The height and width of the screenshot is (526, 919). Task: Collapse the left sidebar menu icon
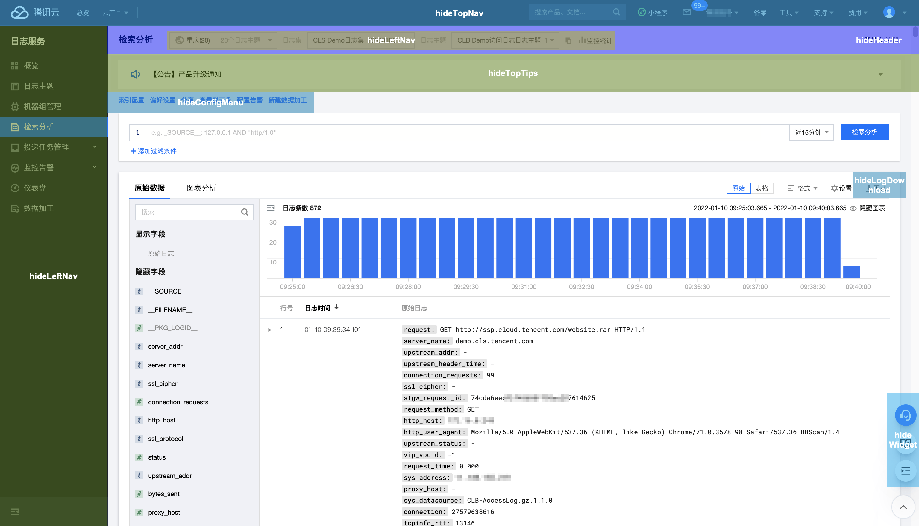click(15, 512)
